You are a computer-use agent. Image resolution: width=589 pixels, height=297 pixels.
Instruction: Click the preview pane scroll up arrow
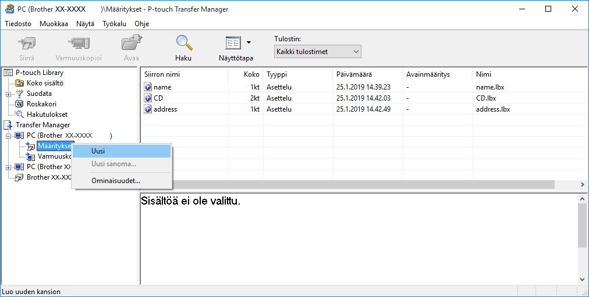(x=582, y=199)
